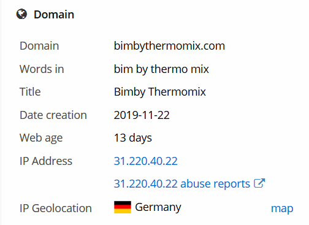This screenshot has width=309, height=225.
Task: Select the bimbythermomix.com domain value
Action: pyautogui.click(x=169, y=46)
